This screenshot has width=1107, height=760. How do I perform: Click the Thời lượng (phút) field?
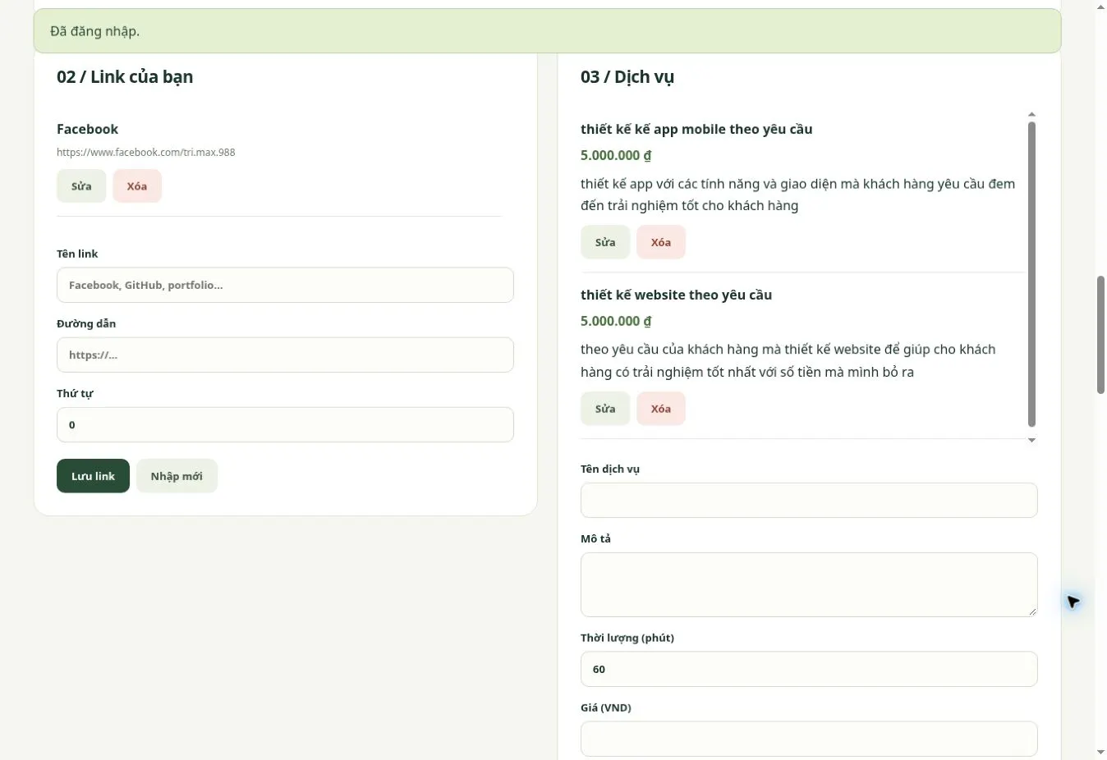pyautogui.click(x=809, y=669)
